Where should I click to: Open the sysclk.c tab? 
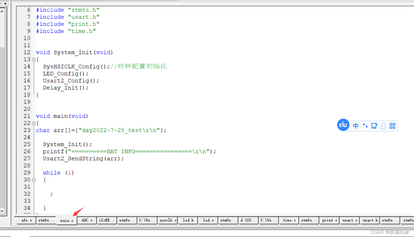click(x=168, y=220)
